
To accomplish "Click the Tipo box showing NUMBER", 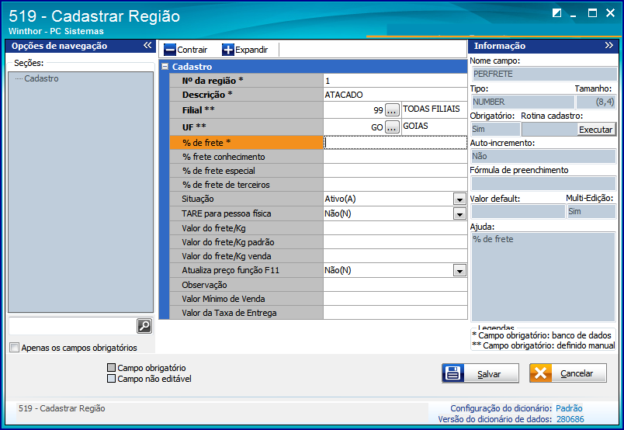I will [522, 102].
